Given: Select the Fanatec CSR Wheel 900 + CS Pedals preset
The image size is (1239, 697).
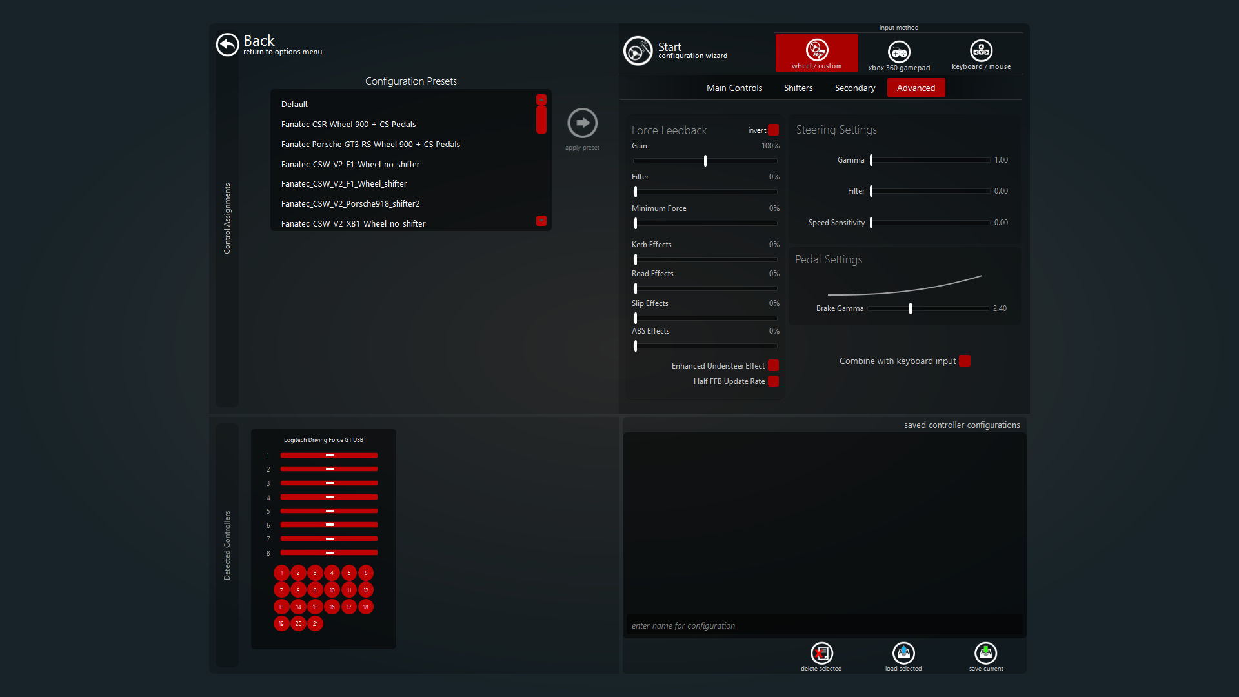Looking at the screenshot, I should [348, 124].
